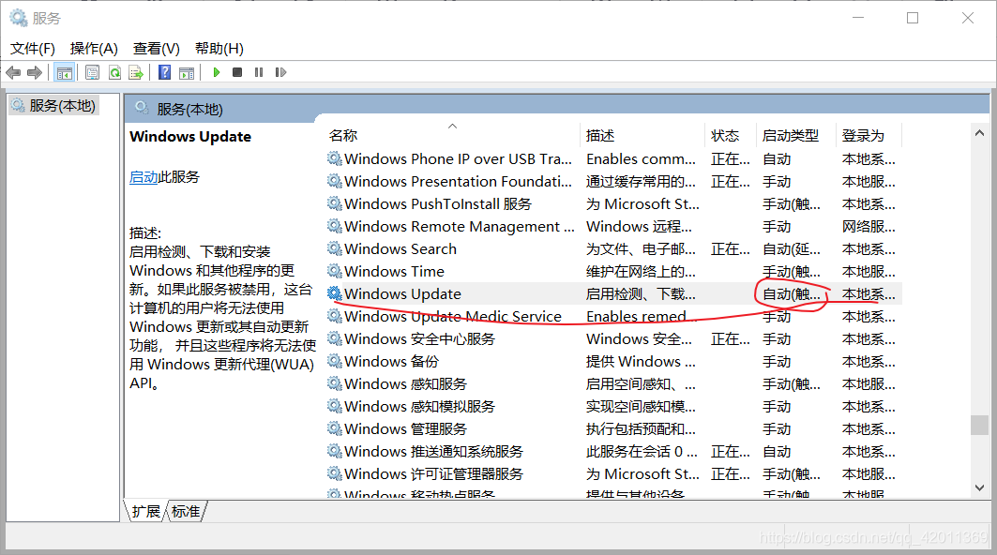The width and height of the screenshot is (997, 555).
Task: Select the Windows Update service name
Action: [x=402, y=293]
